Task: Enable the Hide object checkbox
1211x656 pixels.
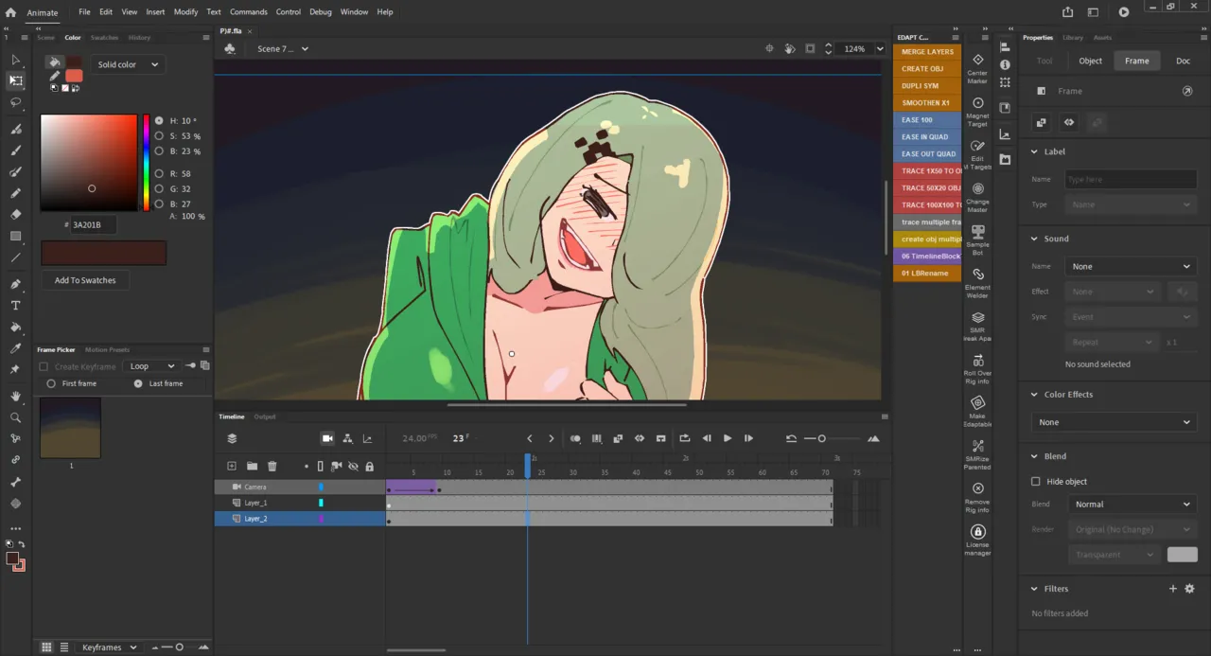Action: (1036, 482)
